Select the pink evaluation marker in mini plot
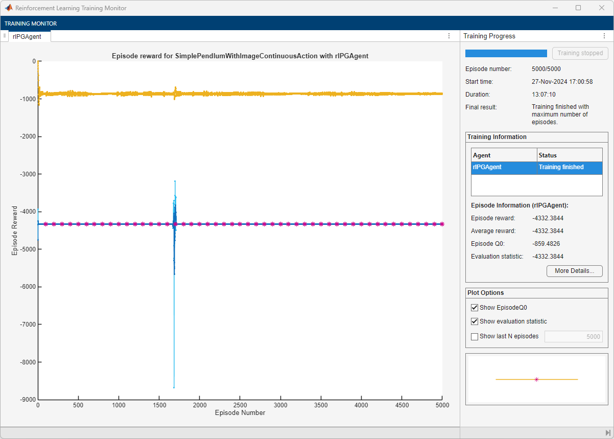The height and width of the screenshot is (439, 614). pos(536,379)
